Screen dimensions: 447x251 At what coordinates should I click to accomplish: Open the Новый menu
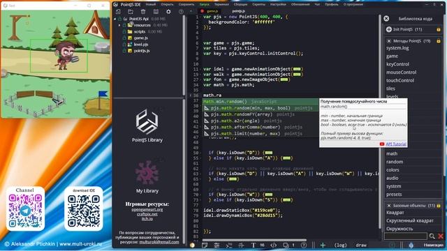pyautogui.click(x=151, y=4)
